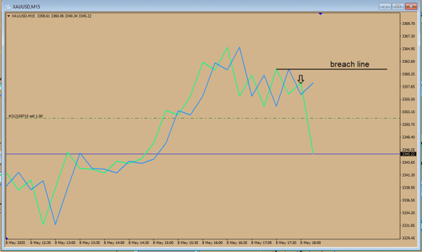
Task: Click the 8 May 15:00 time label
Action: click(163, 243)
